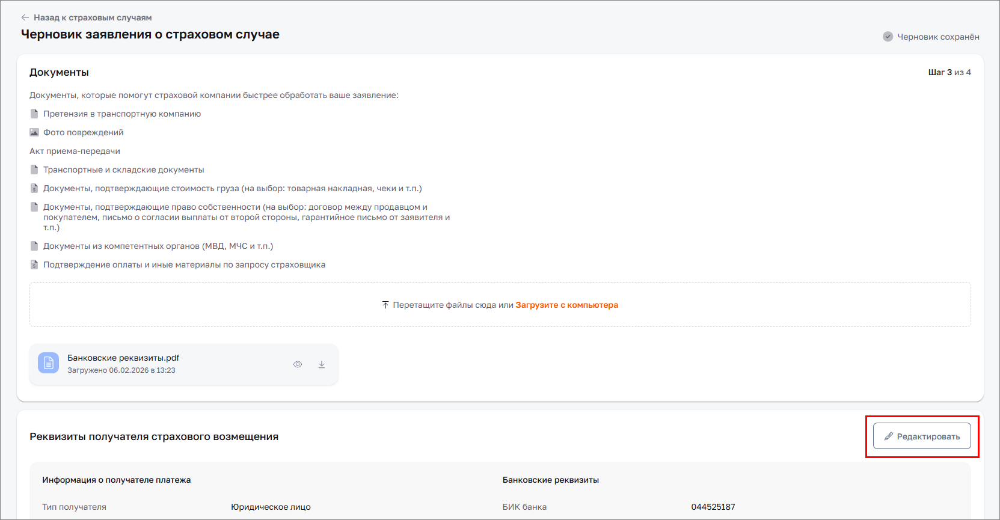The height and width of the screenshot is (520, 1000).
Task: Click the green 'Черновик сохранён' check icon
Action: (x=888, y=37)
